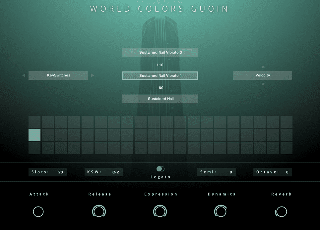Click the left arrow beside KeySwitches

coord(24,75)
